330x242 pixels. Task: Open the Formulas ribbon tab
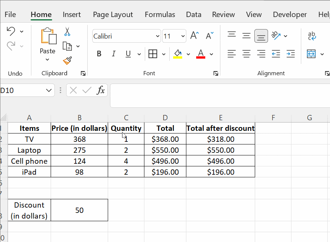point(160,14)
